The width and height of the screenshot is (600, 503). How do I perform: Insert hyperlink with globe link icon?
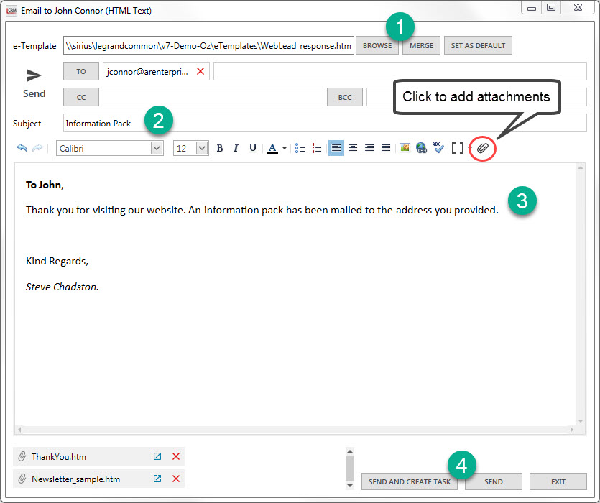tap(421, 148)
